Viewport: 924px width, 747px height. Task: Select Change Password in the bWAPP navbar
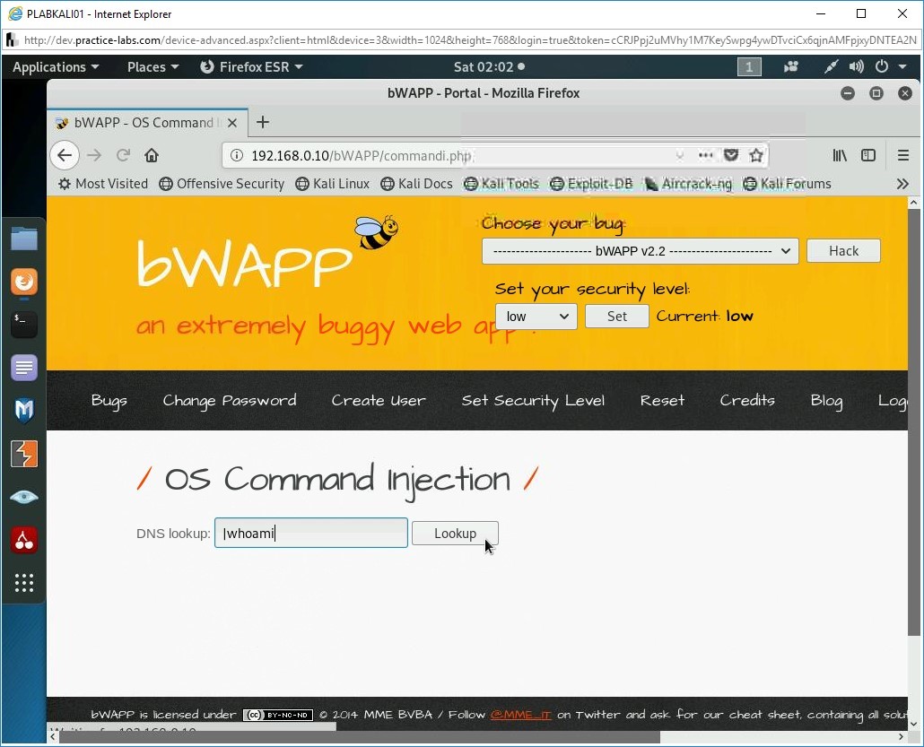pos(230,401)
